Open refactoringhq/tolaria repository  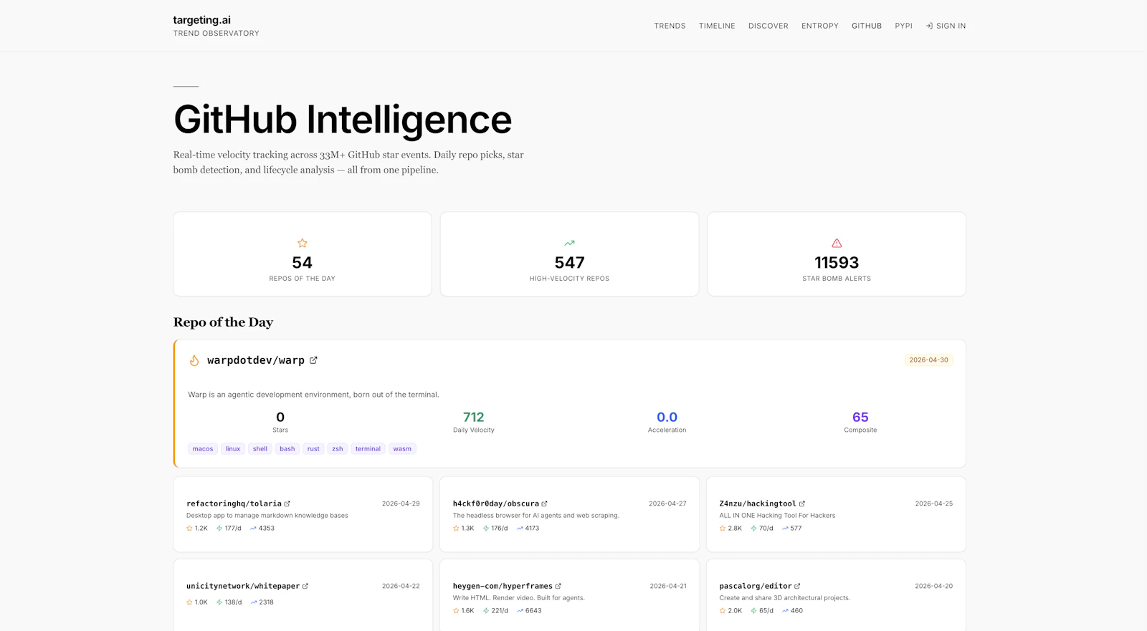click(x=234, y=504)
